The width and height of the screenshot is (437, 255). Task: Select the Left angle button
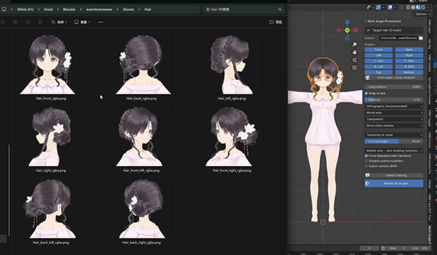coord(379,55)
